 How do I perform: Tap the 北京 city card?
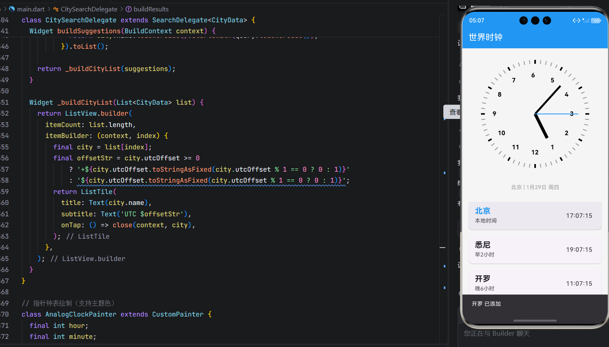pos(535,216)
